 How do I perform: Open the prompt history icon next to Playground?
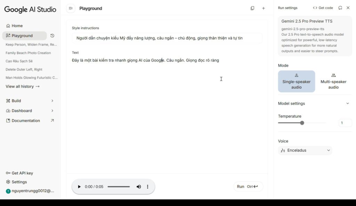click(x=51, y=35)
